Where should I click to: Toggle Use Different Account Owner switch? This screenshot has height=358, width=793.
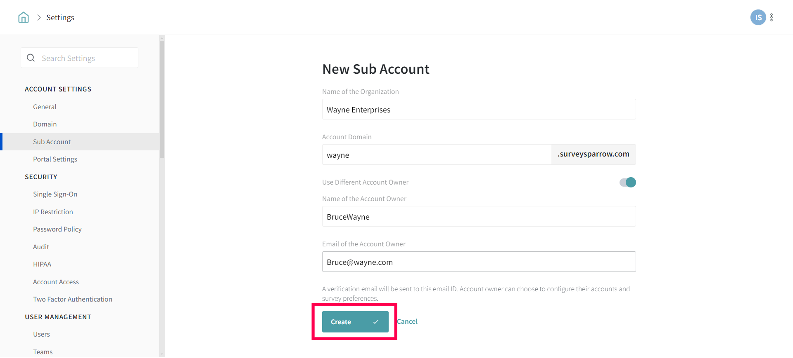pos(627,182)
